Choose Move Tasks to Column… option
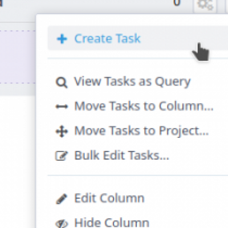228x228 pixels. [144, 106]
